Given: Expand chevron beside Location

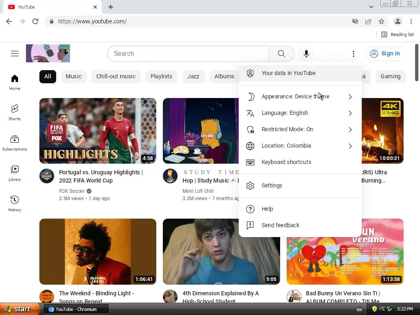Looking at the screenshot, I should 350,146.
